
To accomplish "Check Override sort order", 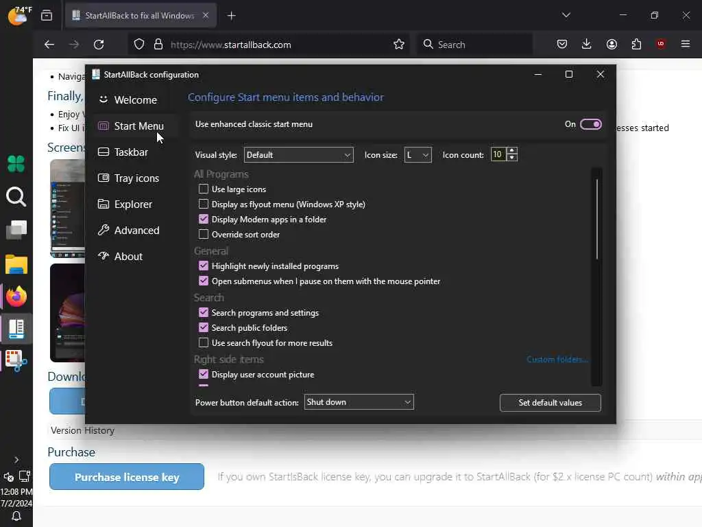I will tap(203, 234).
